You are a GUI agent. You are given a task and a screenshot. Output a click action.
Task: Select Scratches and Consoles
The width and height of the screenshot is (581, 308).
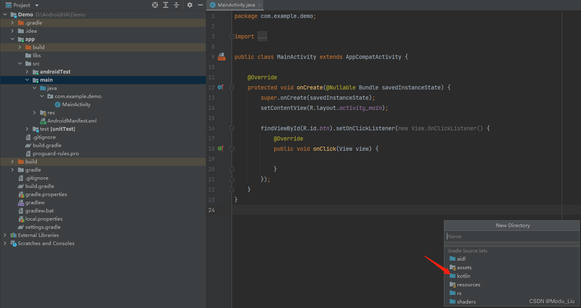click(46, 243)
